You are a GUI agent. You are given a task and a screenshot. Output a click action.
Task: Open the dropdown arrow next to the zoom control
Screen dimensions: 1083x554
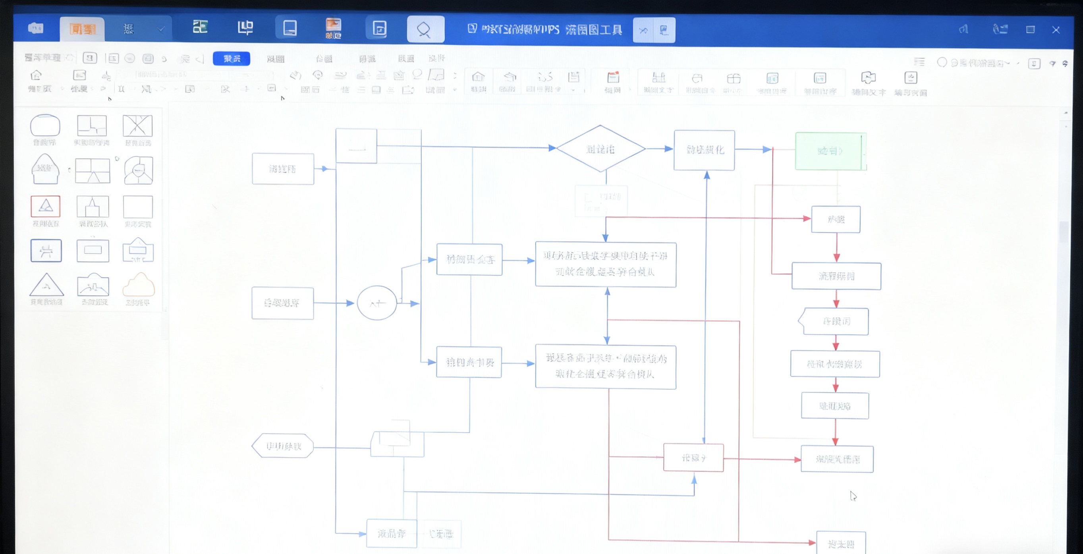1017,64
